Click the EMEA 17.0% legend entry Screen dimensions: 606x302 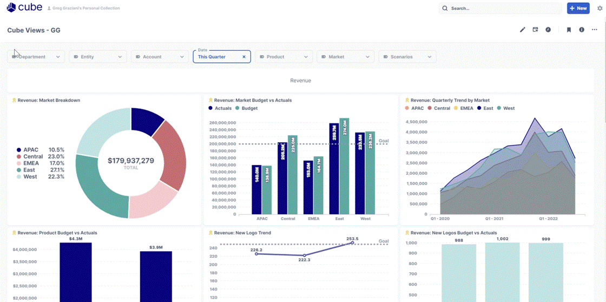click(40, 163)
